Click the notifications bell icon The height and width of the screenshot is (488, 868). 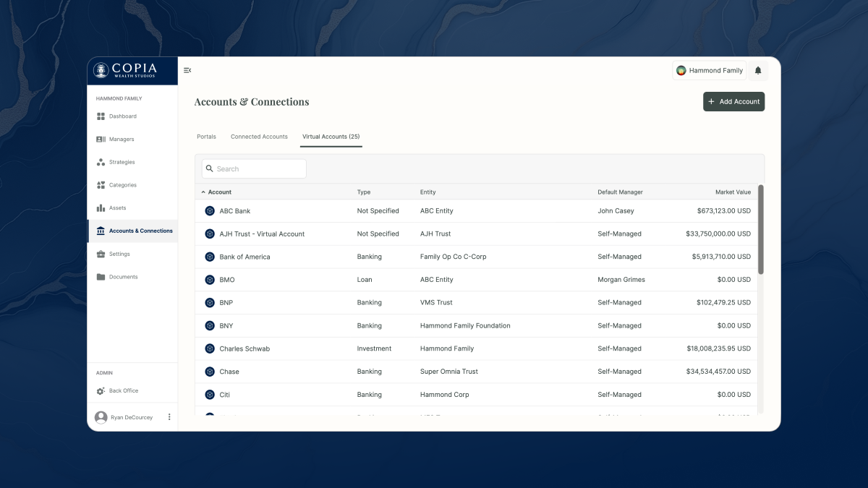point(758,70)
